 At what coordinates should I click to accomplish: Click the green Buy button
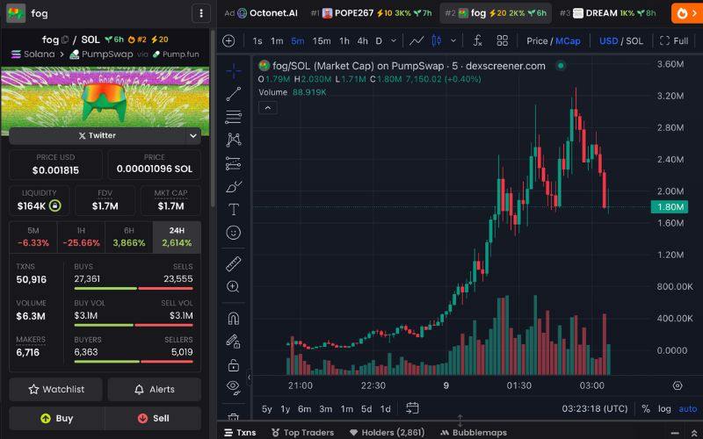(x=57, y=419)
